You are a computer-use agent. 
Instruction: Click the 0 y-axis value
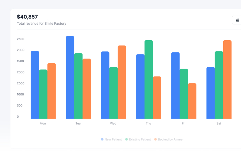[x=18, y=117]
